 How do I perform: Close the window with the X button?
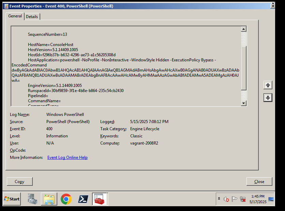pyautogui.click(x=273, y=6)
